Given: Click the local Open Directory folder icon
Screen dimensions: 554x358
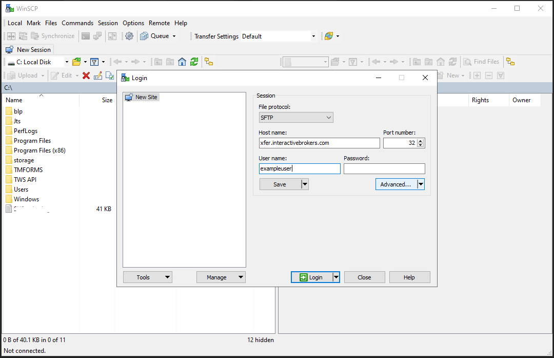Looking at the screenshot, I should pyautogui.click(x=76, y=62).
